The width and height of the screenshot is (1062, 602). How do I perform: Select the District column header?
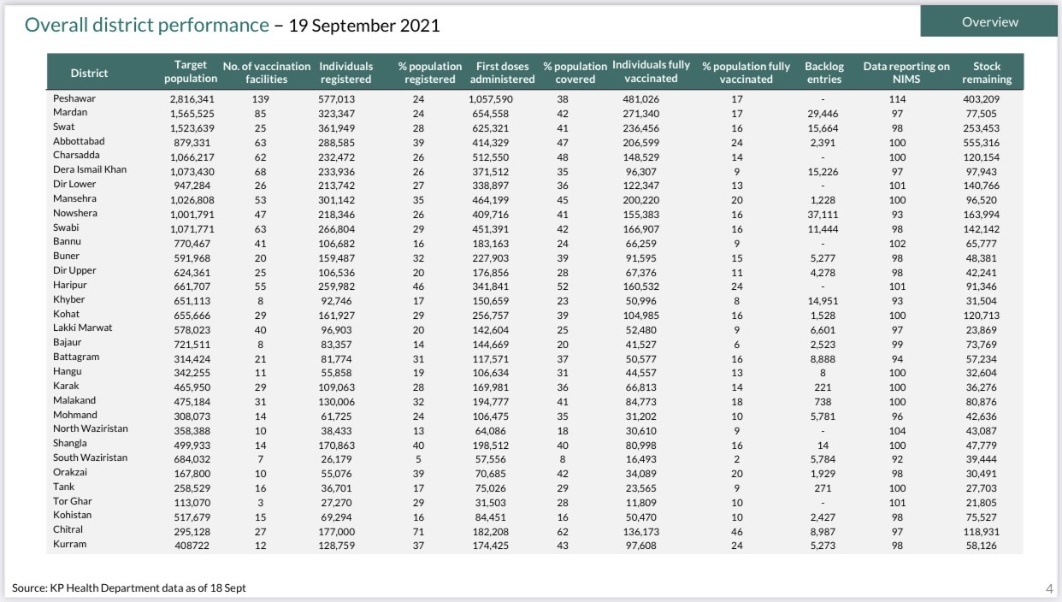coord(89,73)
